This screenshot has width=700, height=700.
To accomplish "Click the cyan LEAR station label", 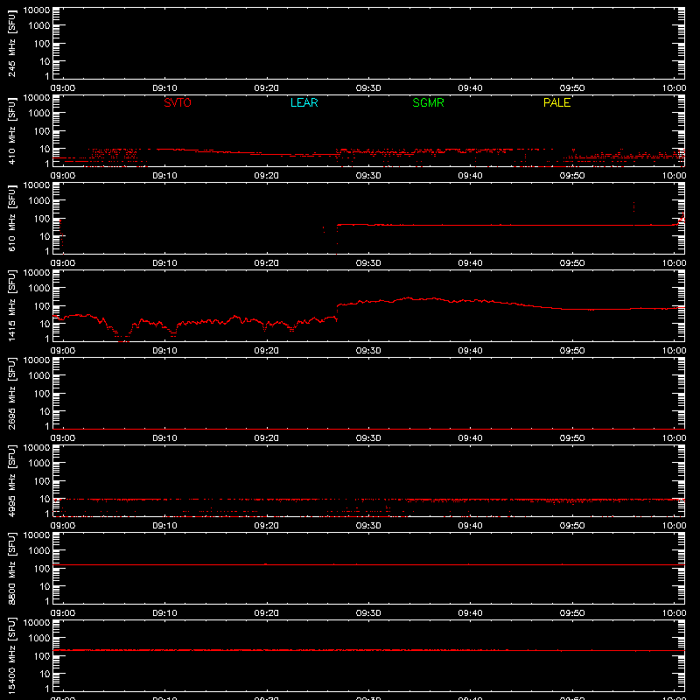I will tap(304, 102).
